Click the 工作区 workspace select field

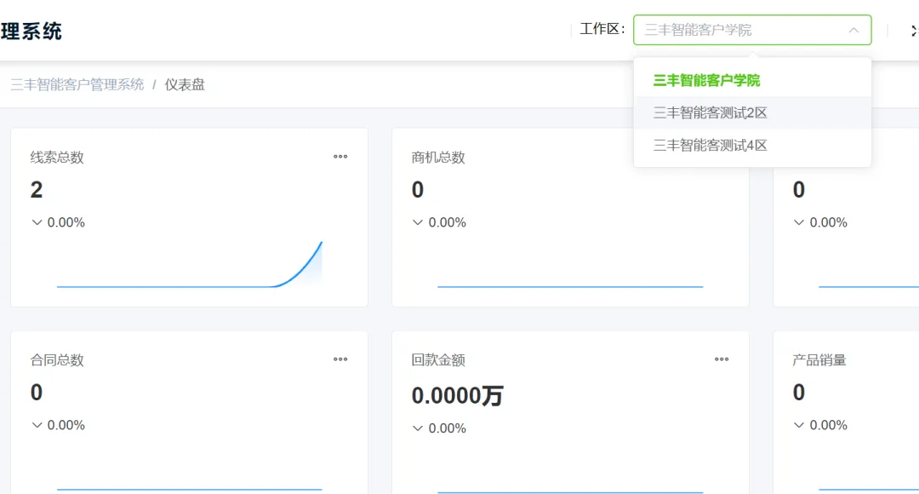click(x=752, y=30)
